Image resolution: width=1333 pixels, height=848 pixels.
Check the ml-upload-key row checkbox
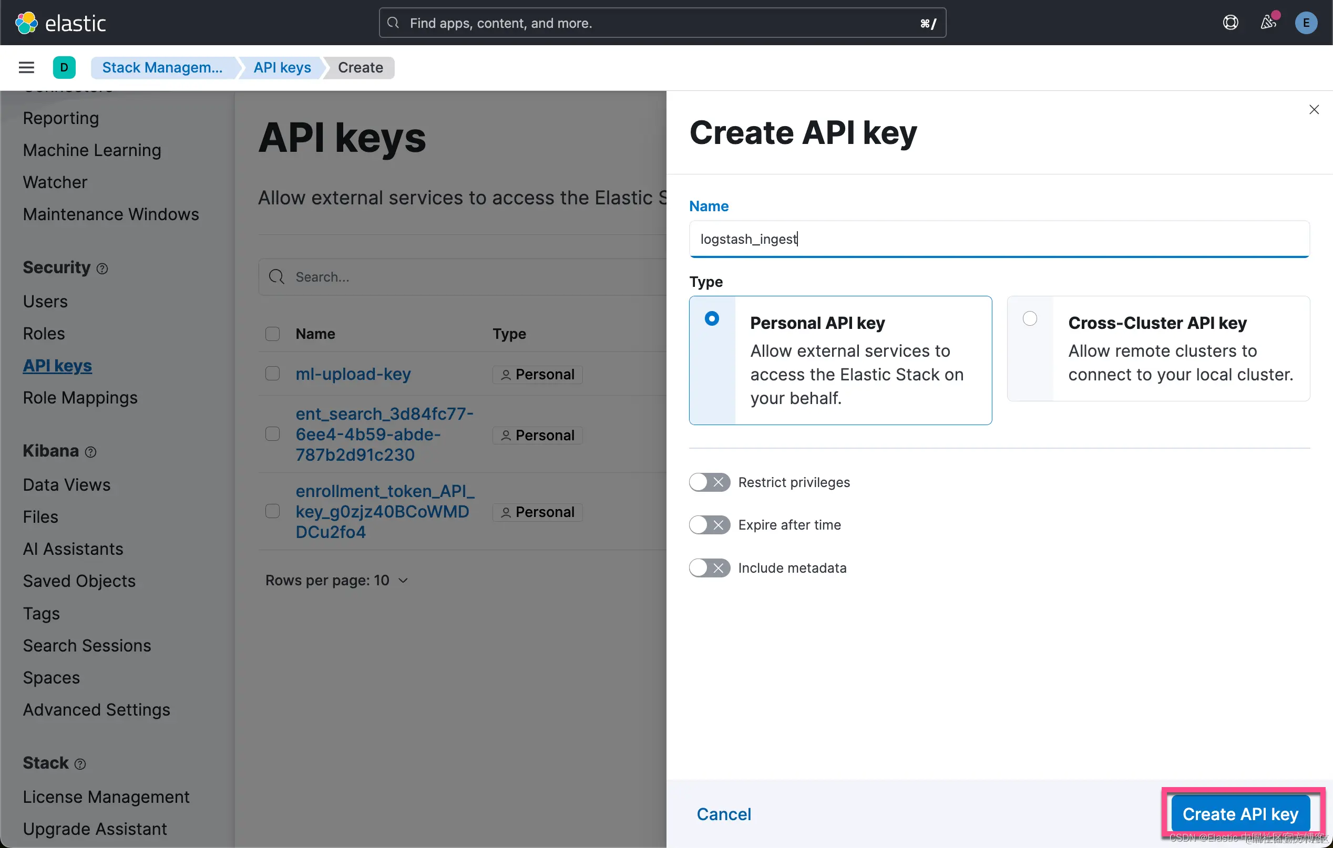272,374
